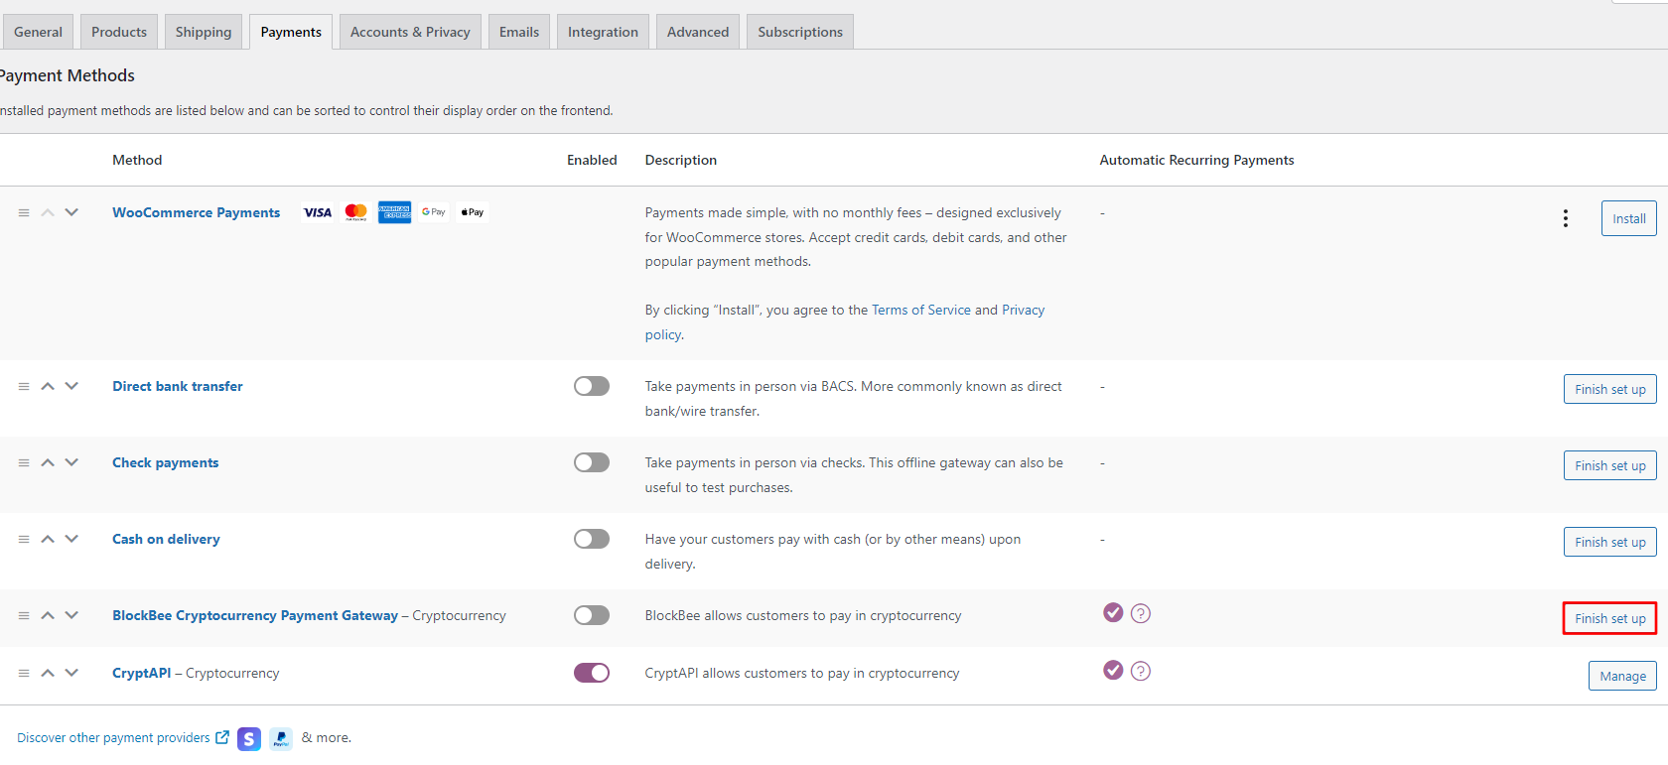Open the Accounts & Privacy tab
The image size is (1668, 765).
(x=410, y=32)
